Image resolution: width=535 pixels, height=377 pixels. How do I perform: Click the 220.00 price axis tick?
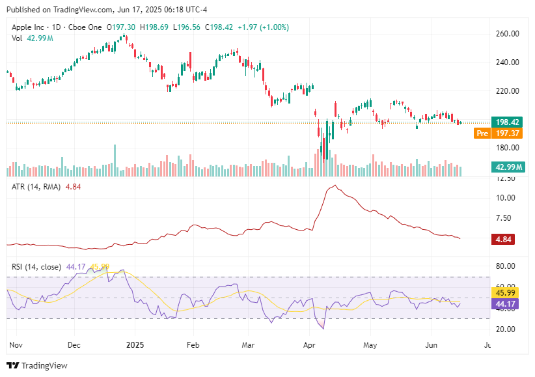click(x=508, y=91)
